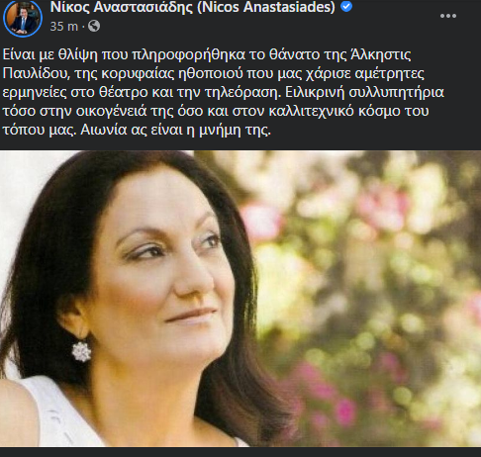This screenshot has width=481, height=457.
Task: Show audience details via the globe icon
Action: coord(94,26)
